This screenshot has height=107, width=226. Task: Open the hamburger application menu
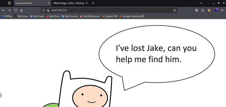pos(222,10)
